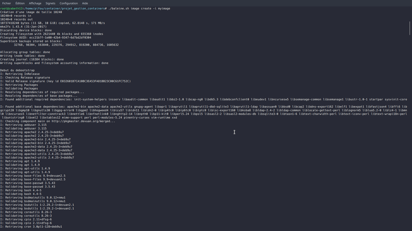412x231 pixels.
Task: Open the Affichage menu
Action: pyautogui.click(x=35, y=3)
